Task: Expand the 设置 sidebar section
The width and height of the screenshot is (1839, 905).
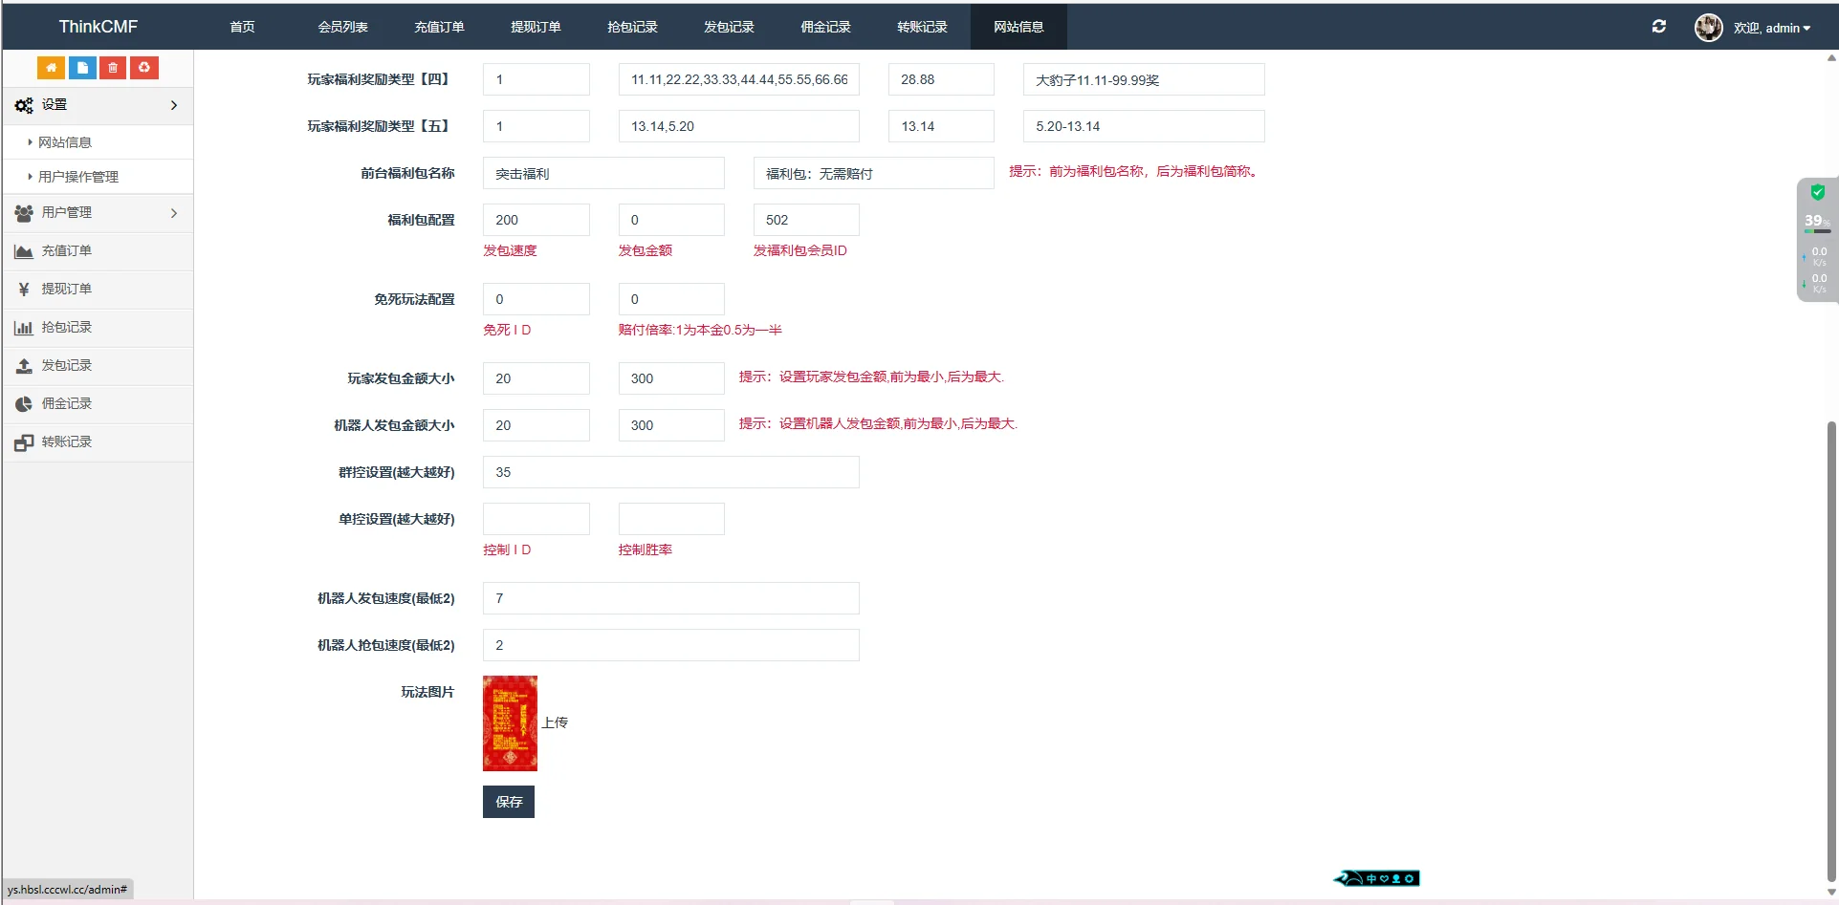Action: pos(97,105)
